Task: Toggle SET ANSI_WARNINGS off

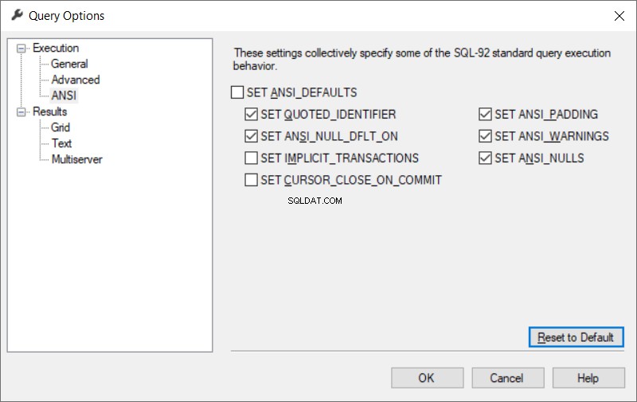Action: 485,136
